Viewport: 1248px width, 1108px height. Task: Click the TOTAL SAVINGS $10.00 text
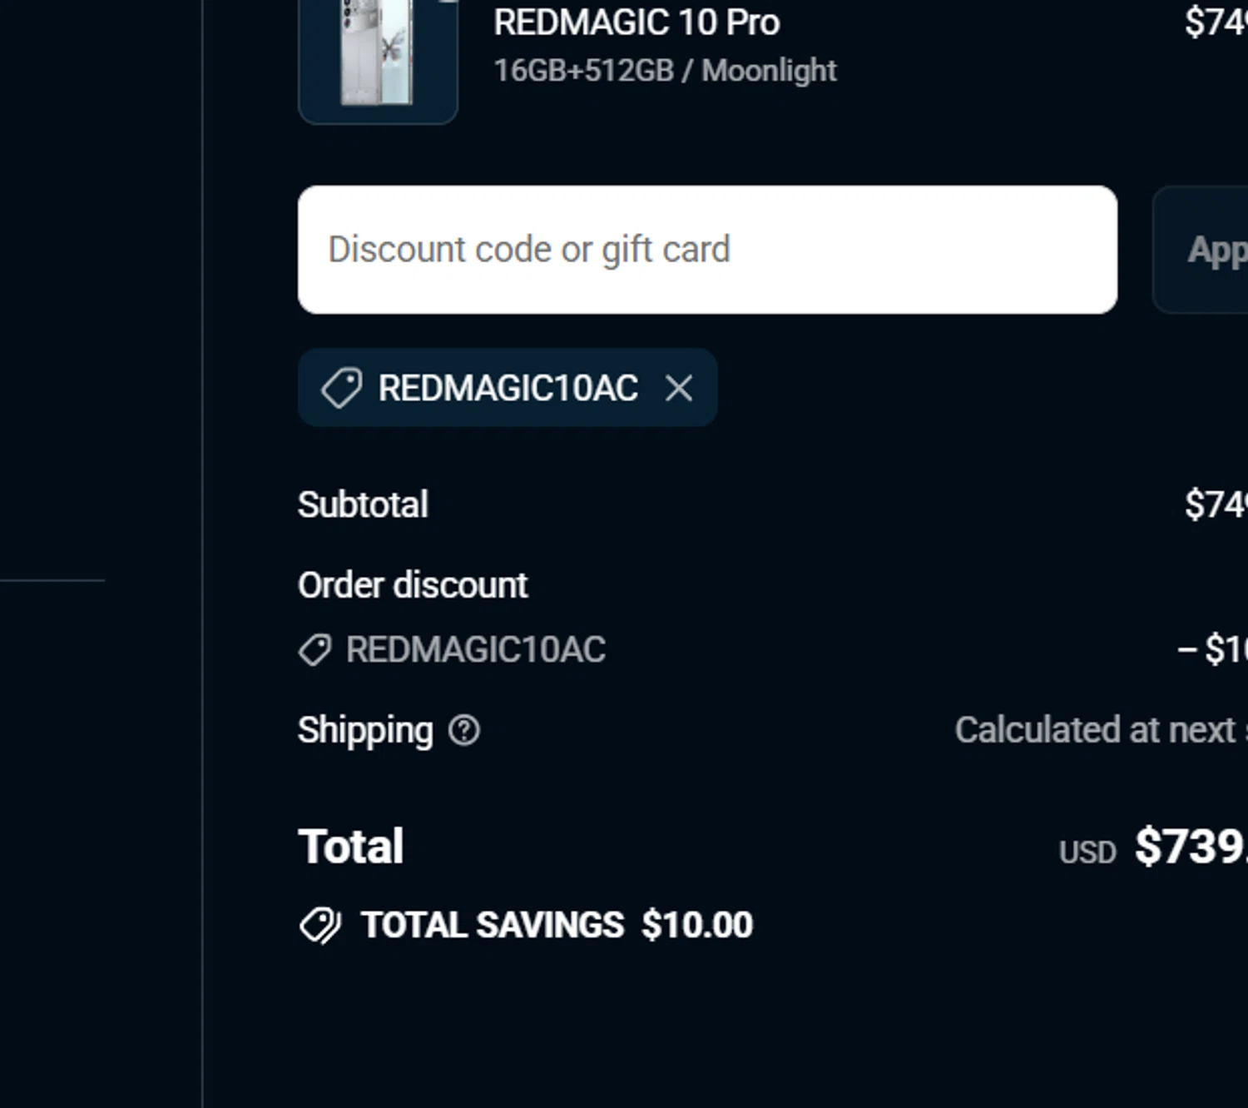click(x=557, y=925)
